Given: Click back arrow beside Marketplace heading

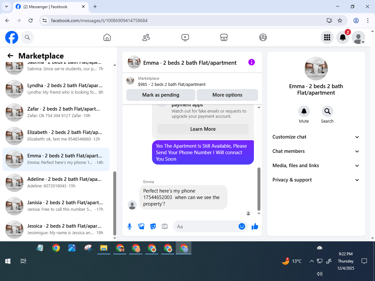Looking at the screenshot, I should click(10, 56).
